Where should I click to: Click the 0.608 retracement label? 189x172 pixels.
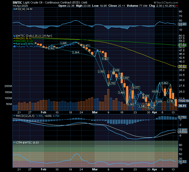click(116, 70)
